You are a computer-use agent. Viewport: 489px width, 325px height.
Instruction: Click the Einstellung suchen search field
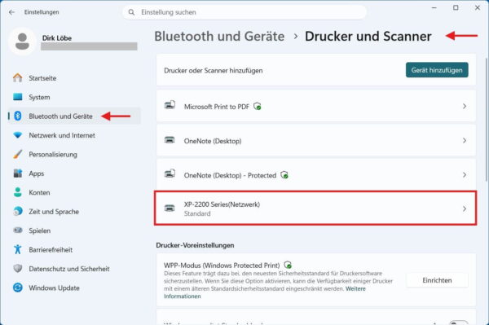(244, 12)
